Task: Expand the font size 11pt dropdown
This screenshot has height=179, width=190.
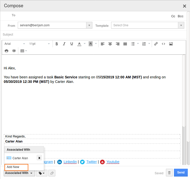Action: (40, 44)
